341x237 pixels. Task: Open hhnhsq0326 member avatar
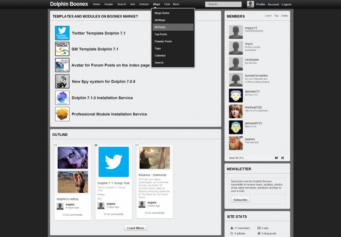[x=236, y=111]
